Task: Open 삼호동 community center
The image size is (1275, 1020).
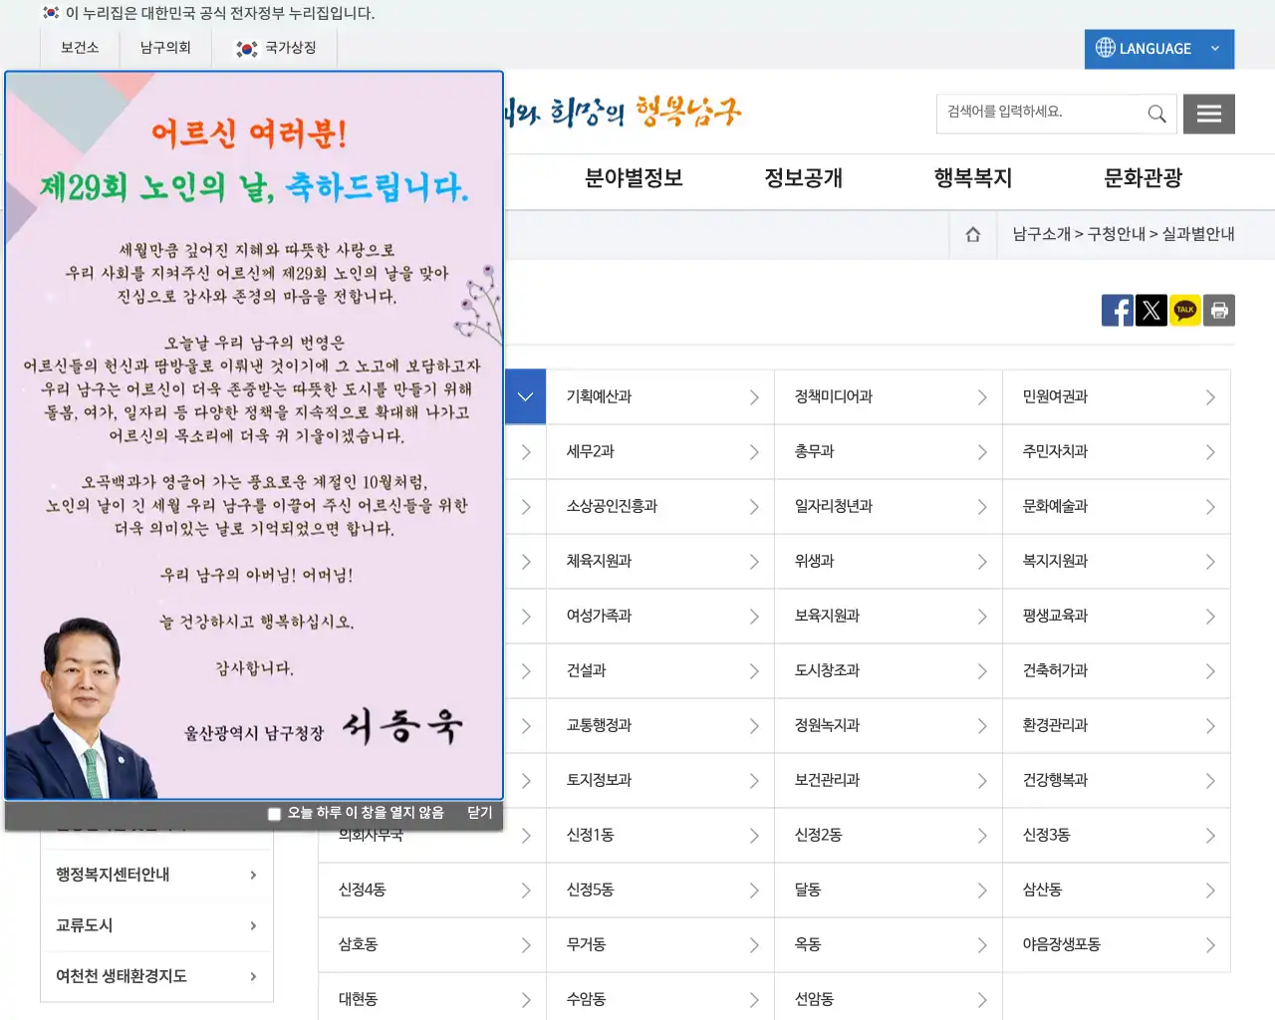Action: coord(432,944)
